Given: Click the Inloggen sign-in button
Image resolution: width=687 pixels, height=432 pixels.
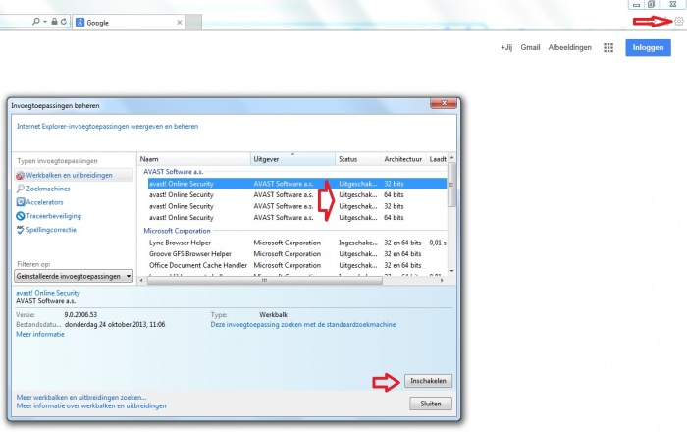Looking at the screenshot, I should pyautogui.click(x=648, y=47).
